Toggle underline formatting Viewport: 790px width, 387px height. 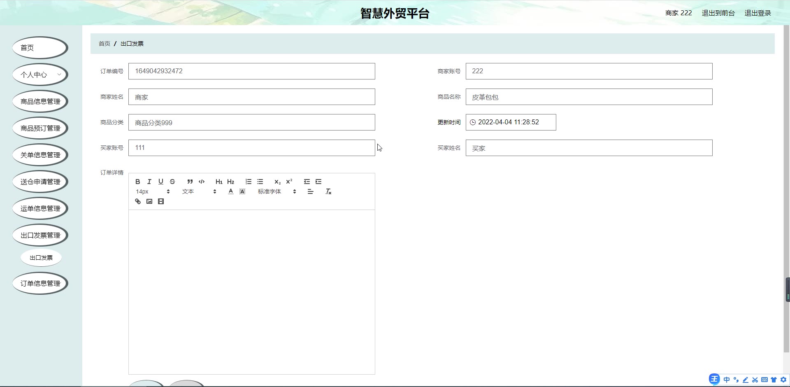(x=161, y=182)
